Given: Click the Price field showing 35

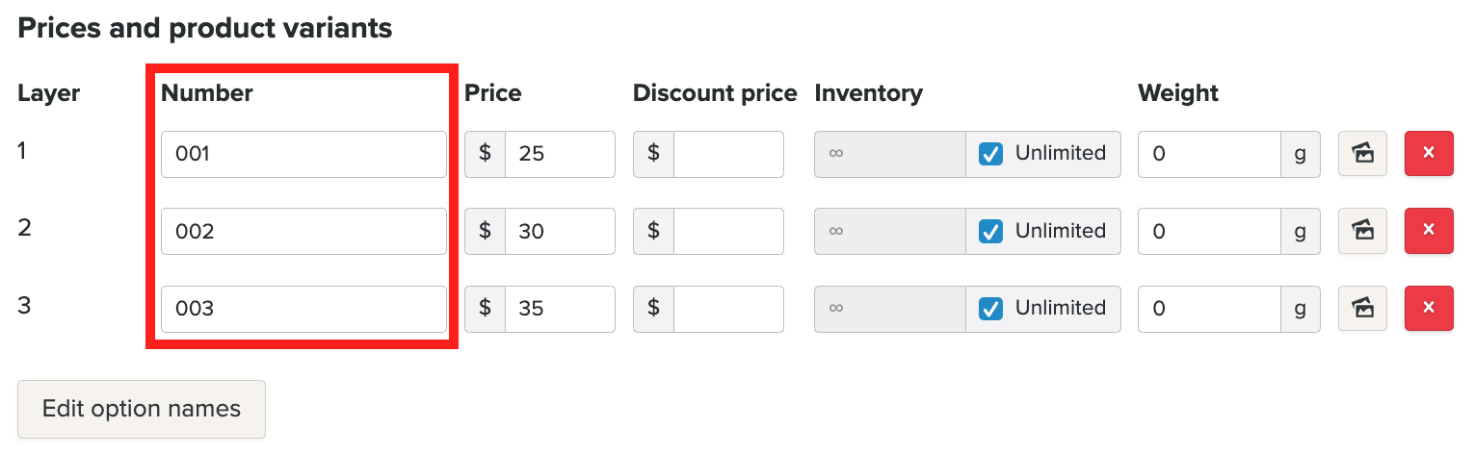Looking at the screenshot, I should tap(559, 309).
